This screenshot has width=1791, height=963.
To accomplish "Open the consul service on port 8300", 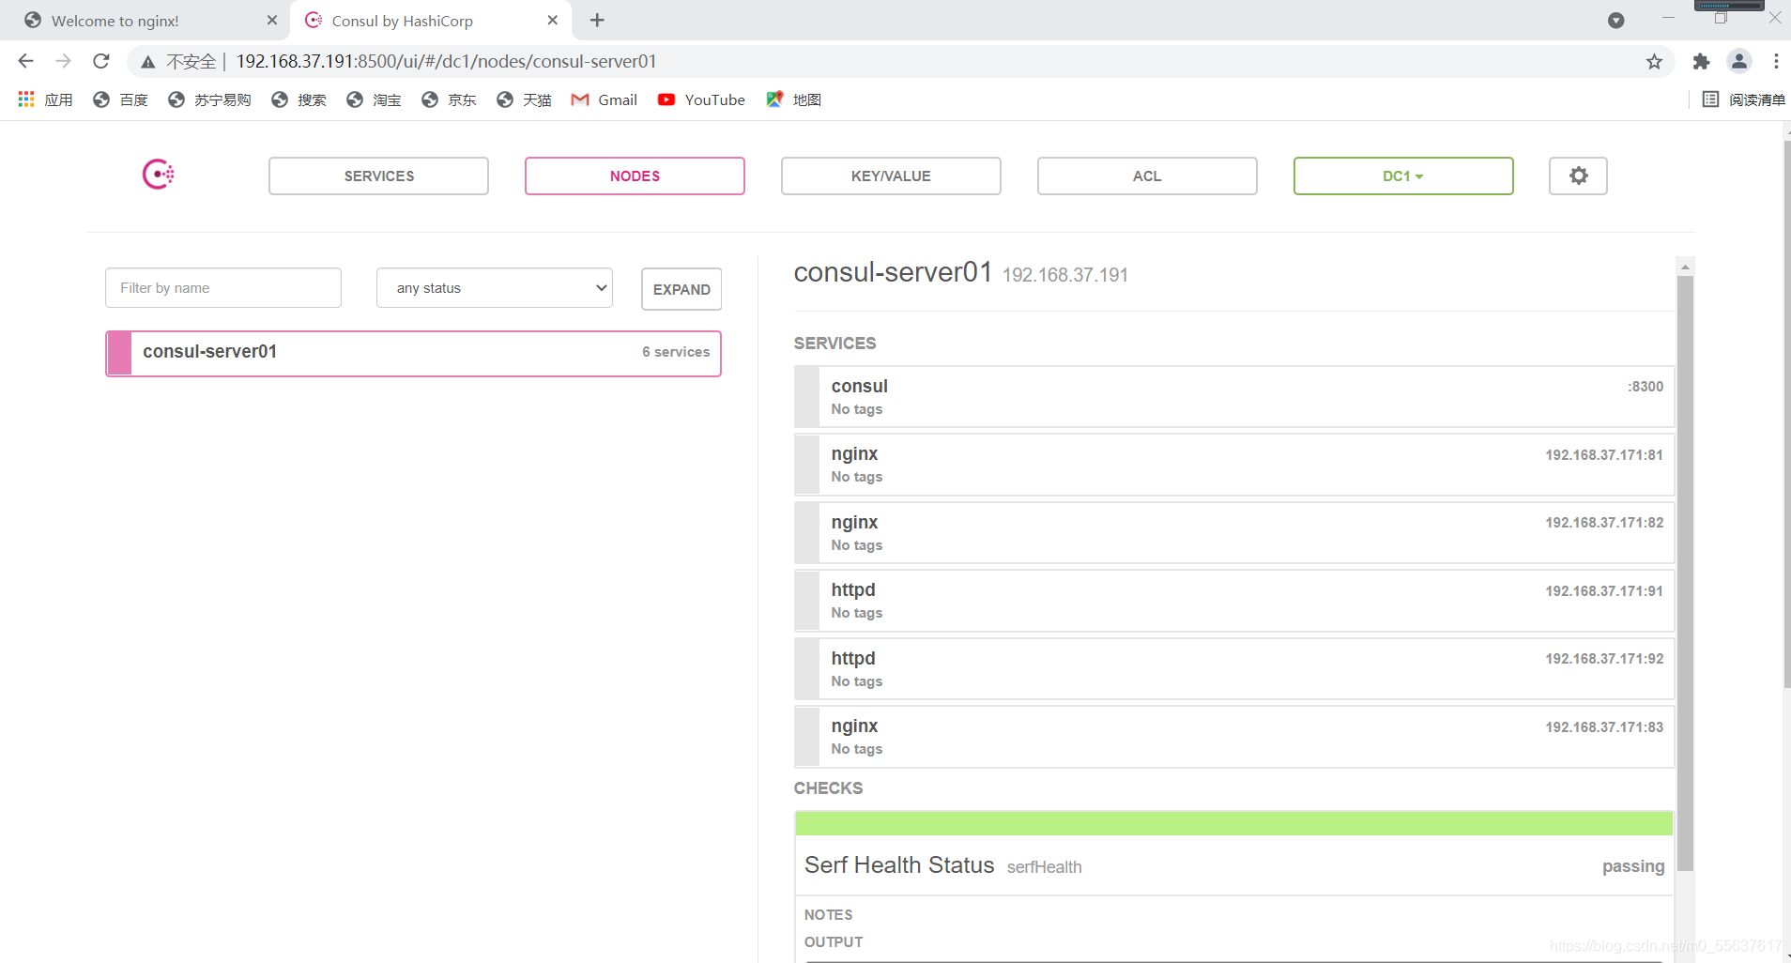I will click(x=1234, y=397).
